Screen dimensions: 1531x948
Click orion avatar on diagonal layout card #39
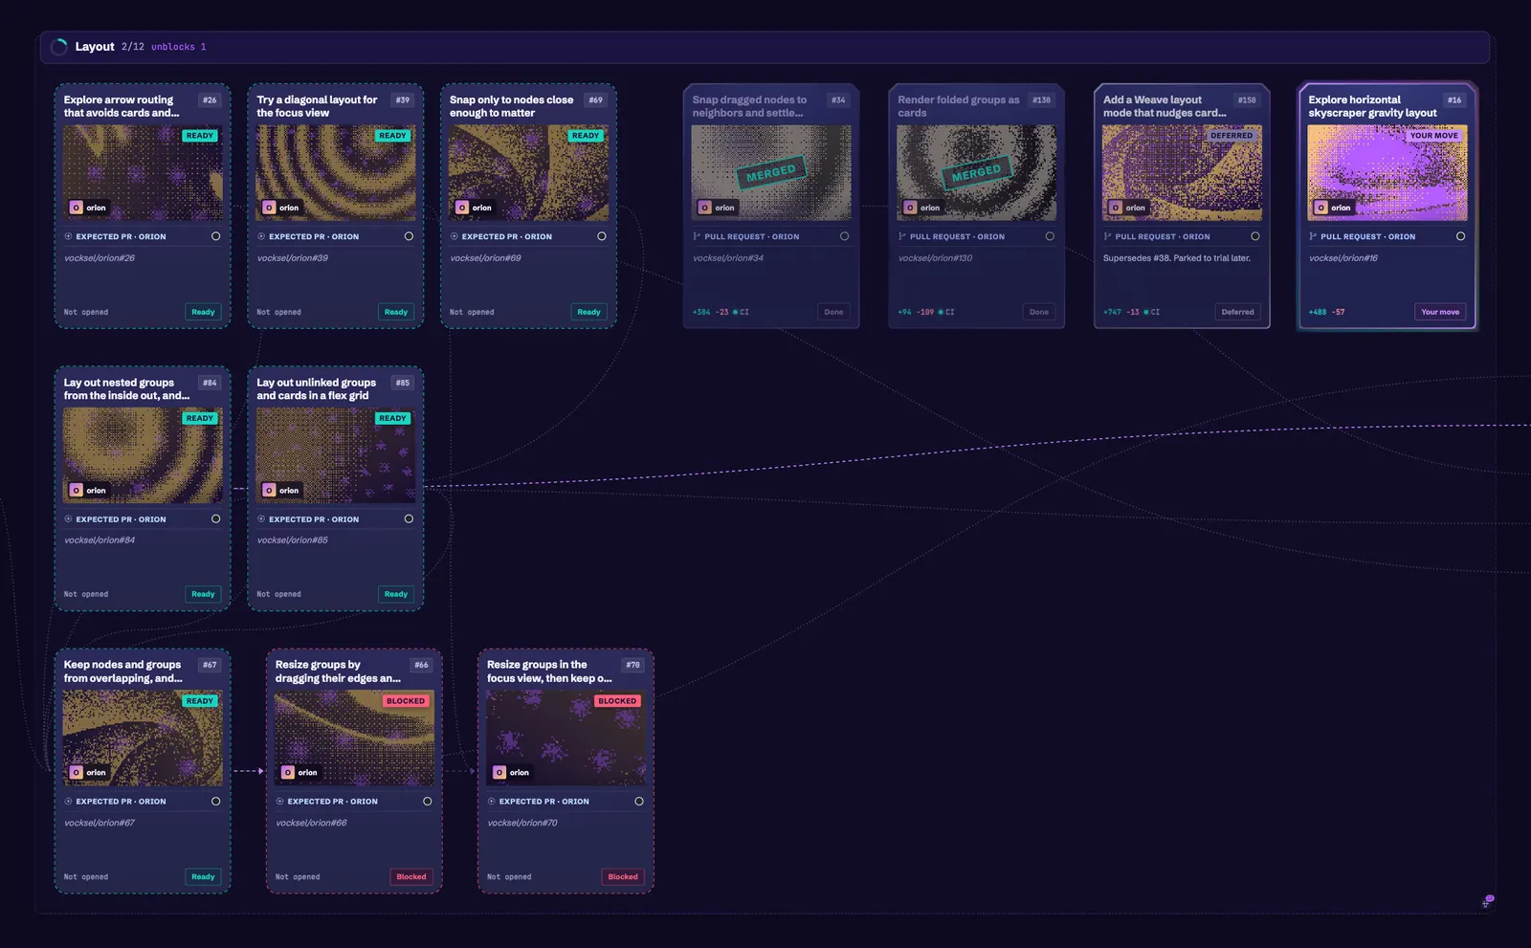pyautogui.click(x=269, y=208)
